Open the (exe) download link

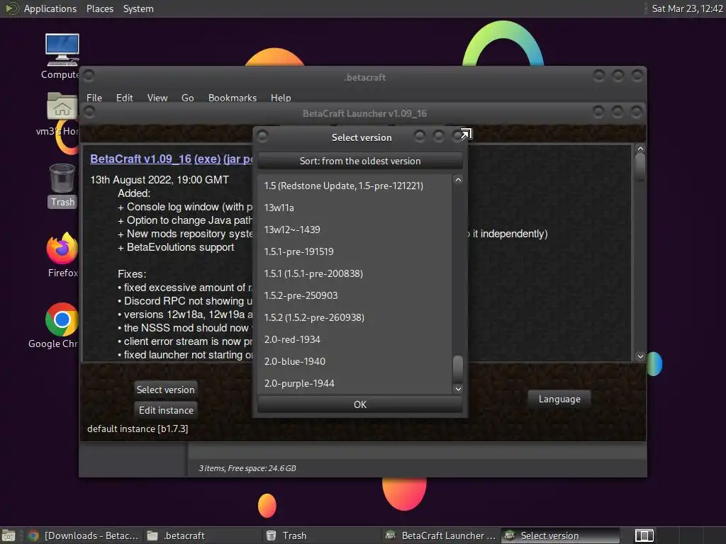tap(207, 159)
